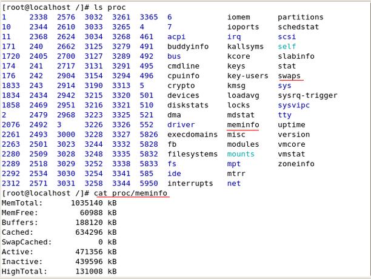Click the SwapCached label in output
Image resolution: width=371 pixels, height=279 pixels.
(26, 241)
